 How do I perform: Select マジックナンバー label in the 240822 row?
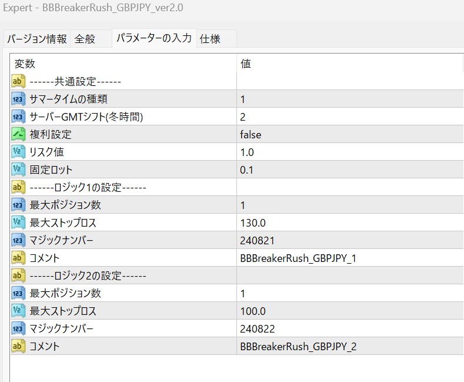point(61,328)
